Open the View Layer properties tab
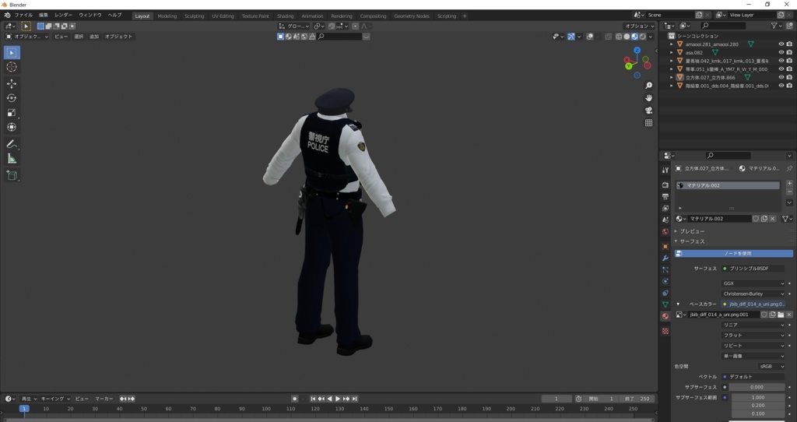Screen dimensions: 797x422 point(665,208)
